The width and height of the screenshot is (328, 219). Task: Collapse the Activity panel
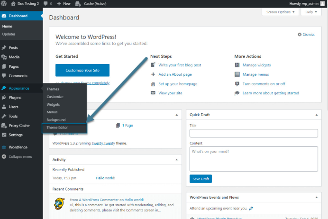click(176, 160)
